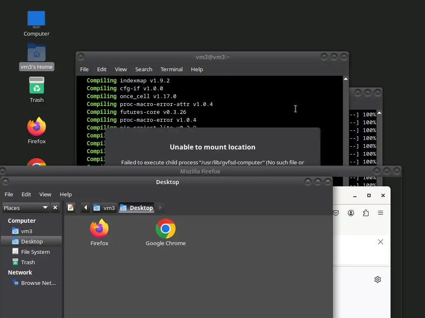Open the Help menu in Desktop window

coord(66,195)
